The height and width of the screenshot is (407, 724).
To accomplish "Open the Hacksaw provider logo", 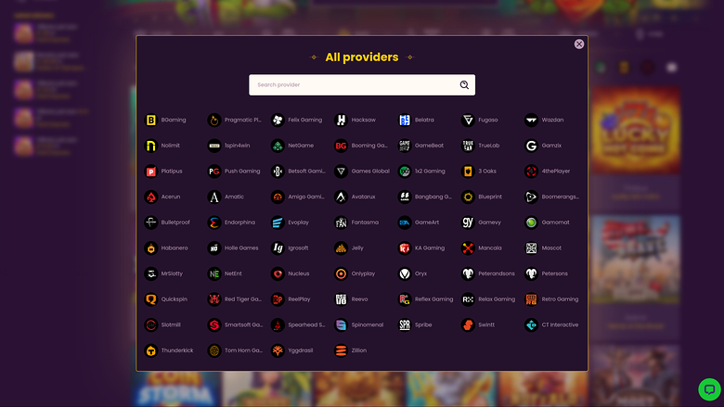I will pos(341,121).
